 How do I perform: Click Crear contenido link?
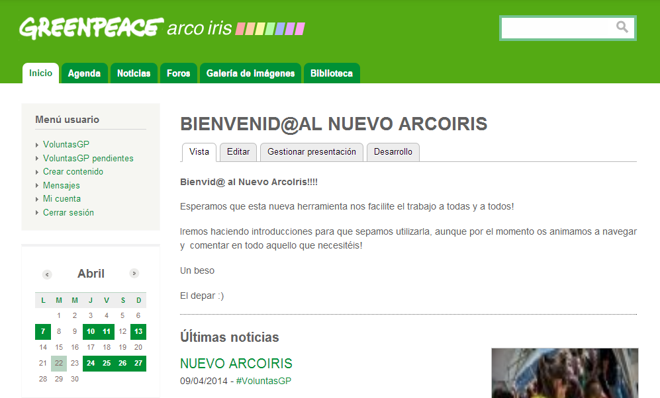pyautogui.click(x=73, y=171)
